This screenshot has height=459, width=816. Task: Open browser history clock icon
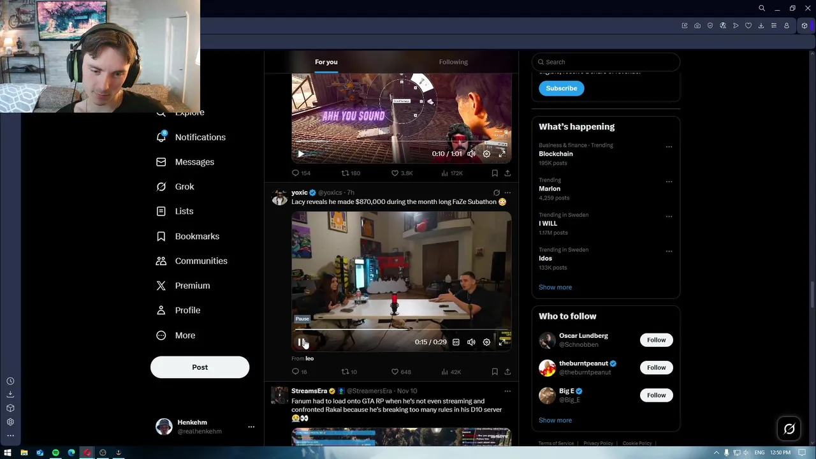click(10, 381)
